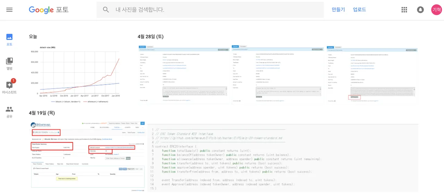Select the 4월 19일 (목) date heading
This screenshot has height=193, width=444.
[x=42, y=113]
